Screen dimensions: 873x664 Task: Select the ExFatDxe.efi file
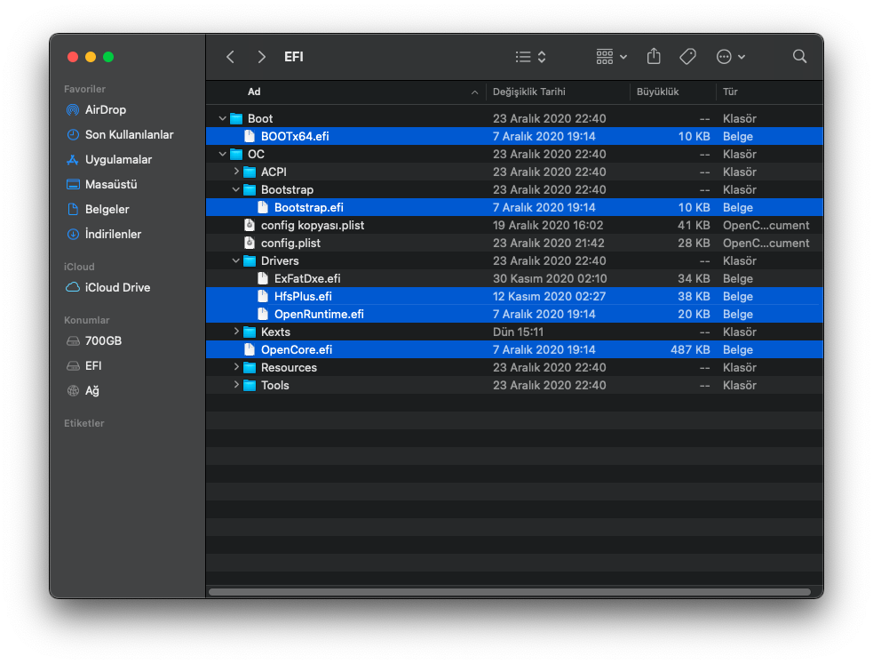(x=307, y=279)
